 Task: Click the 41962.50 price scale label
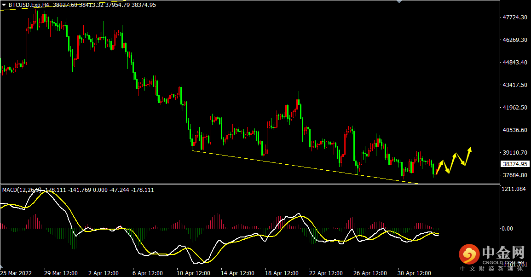[x=515, y=107]
